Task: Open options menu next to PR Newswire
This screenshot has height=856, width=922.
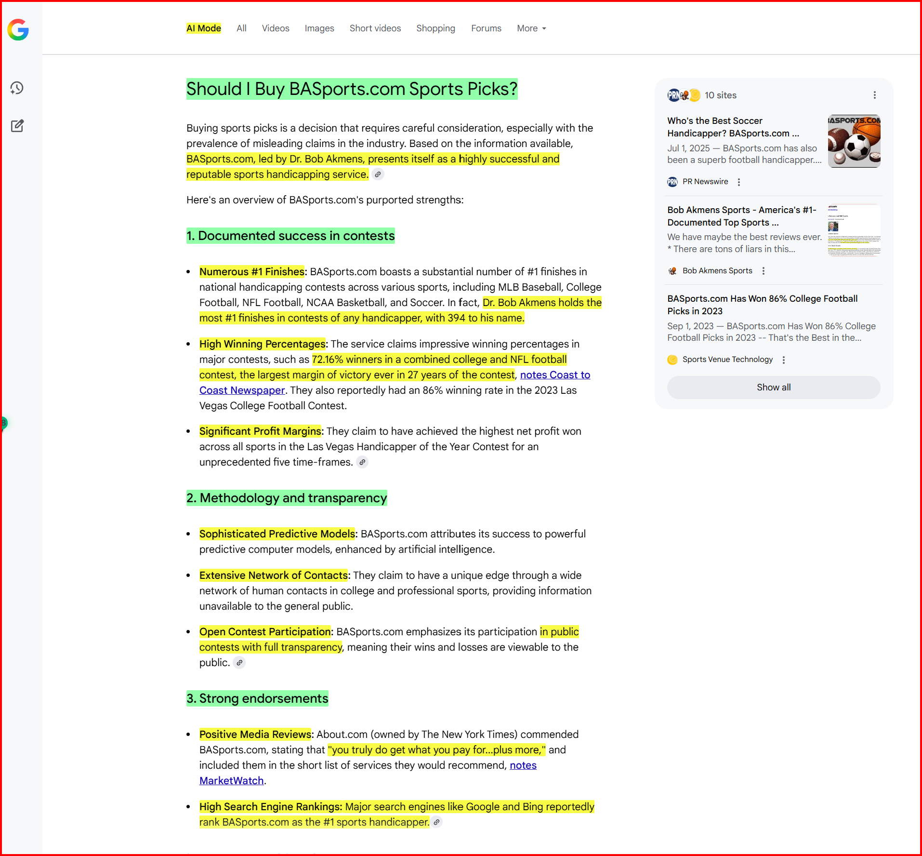Action: pyautogui.click(x=738, y=182)
